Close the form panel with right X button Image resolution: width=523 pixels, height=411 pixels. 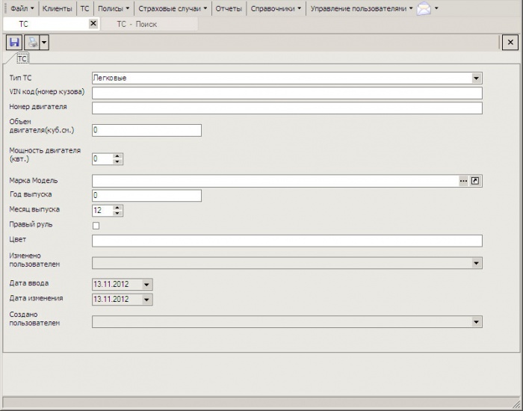click(x=510, y=43)
